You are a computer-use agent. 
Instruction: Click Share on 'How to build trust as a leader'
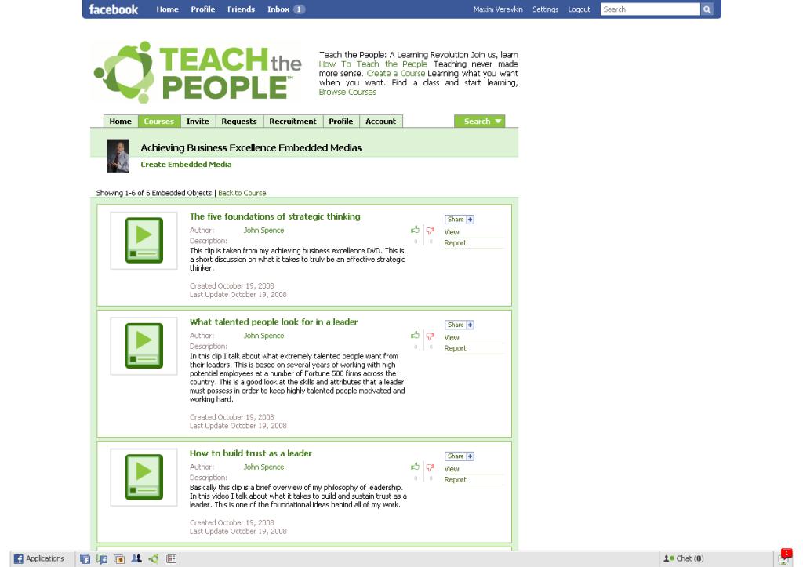[x=456, y=456]
